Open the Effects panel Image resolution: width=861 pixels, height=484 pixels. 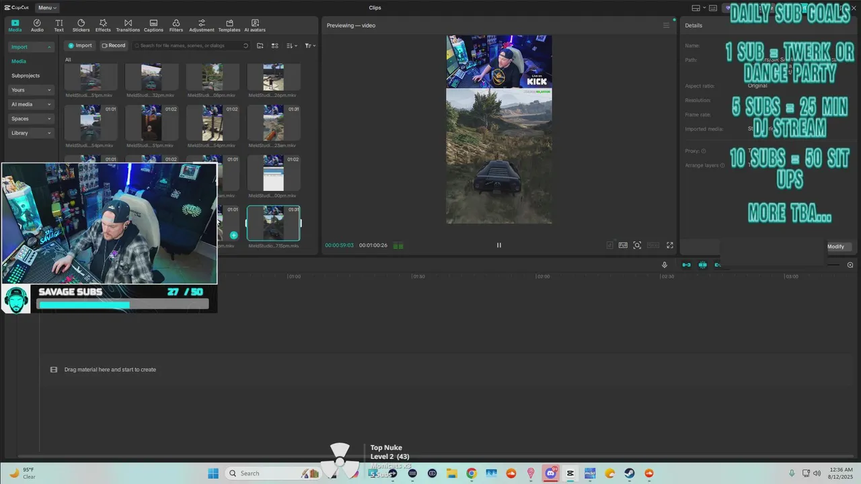(x=103, y=26)
